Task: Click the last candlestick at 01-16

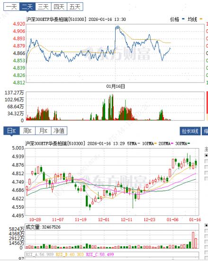Action: click(196, 163)
